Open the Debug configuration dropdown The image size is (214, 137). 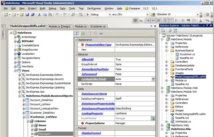(x=110, y=14)
